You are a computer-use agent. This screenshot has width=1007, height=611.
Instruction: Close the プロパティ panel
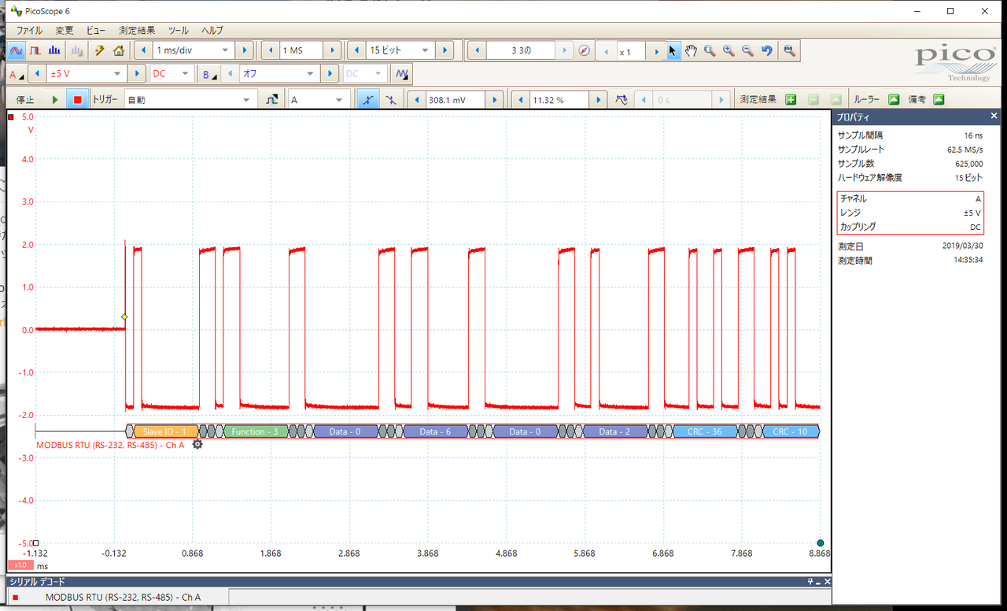click(994, 117)
